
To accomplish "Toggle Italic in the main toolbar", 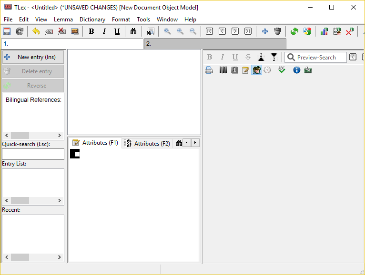I will [x=104, y=31].
